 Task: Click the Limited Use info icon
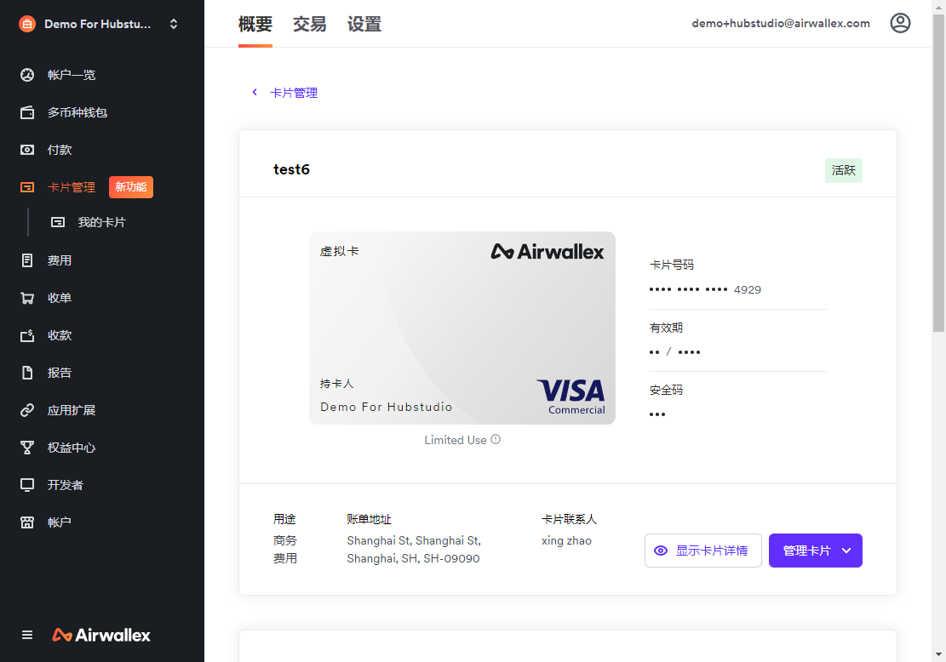tap(496, 440)
